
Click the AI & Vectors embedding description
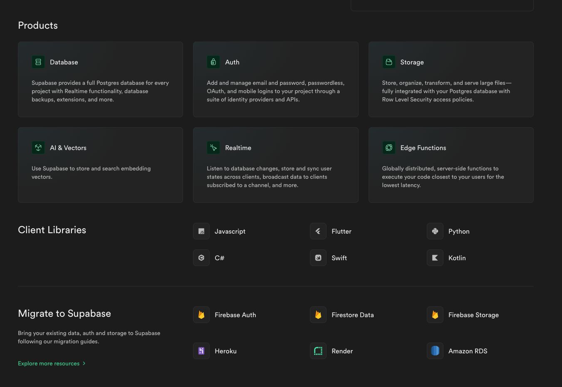[x=91, y=173]
